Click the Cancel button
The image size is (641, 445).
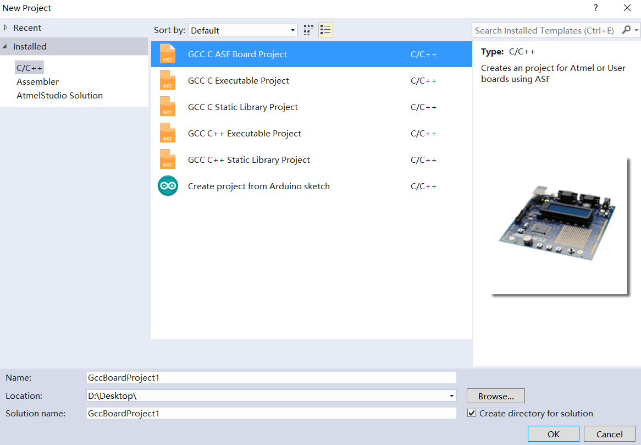pyautogui.click(x=609, y=434)
